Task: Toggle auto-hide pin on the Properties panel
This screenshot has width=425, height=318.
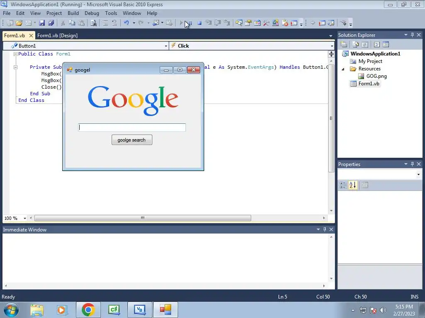Action: [x=412, y=164]
